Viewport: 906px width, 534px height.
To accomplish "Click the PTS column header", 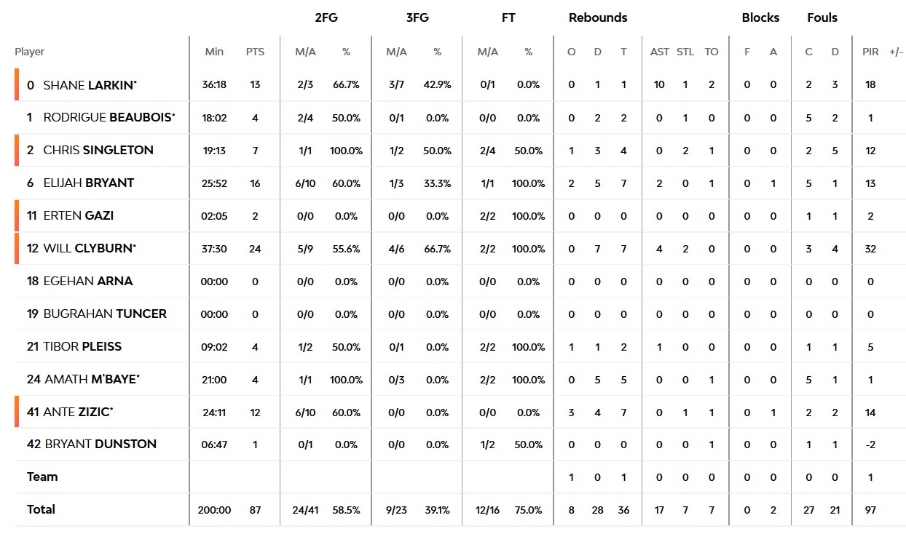I will click(255, 52).
